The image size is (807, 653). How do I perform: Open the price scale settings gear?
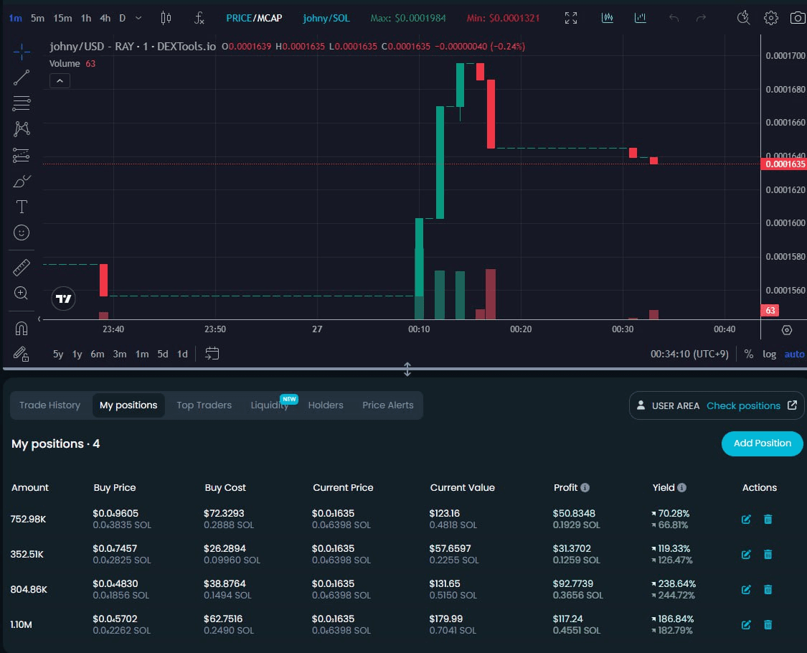787,330
